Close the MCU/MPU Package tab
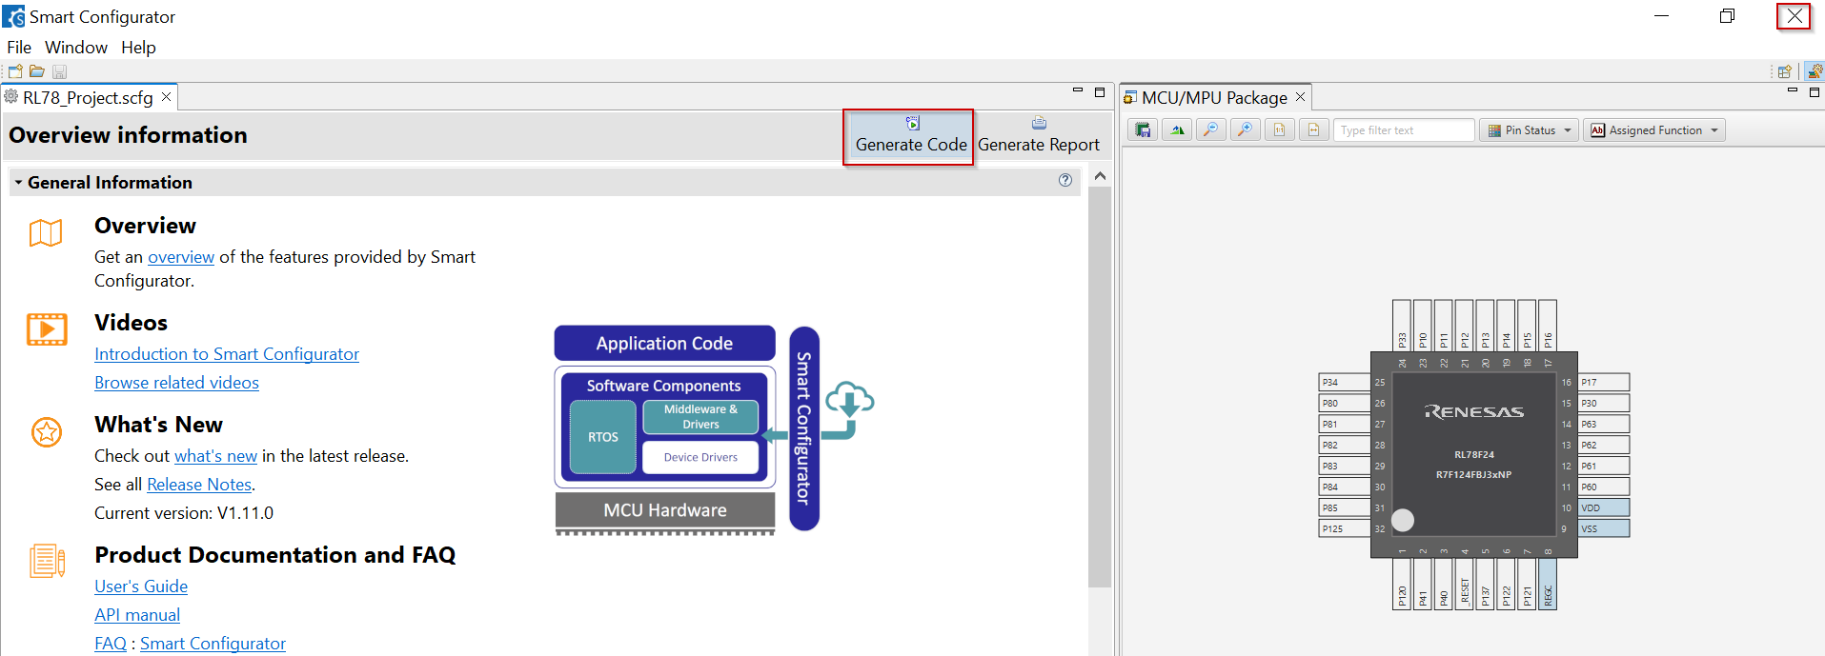The image size is (1825, 656). pos(1300,97)
